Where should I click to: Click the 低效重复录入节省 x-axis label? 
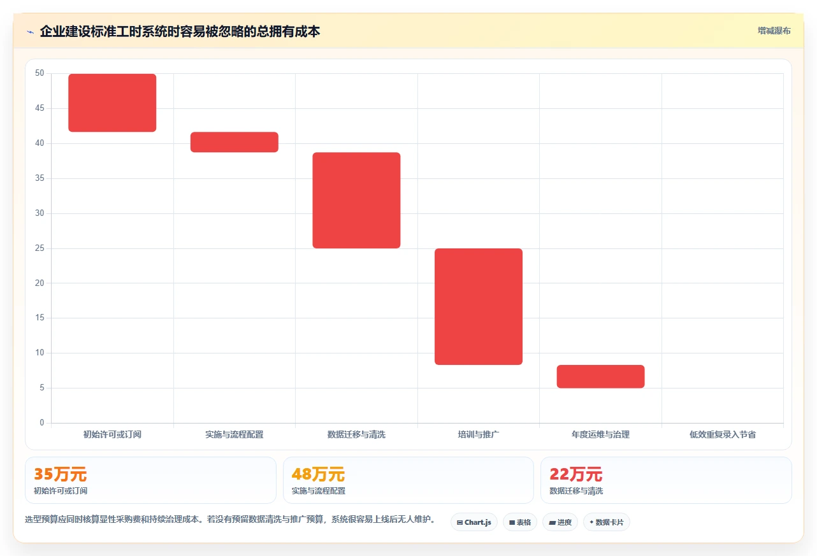click(x=723, y=435)
